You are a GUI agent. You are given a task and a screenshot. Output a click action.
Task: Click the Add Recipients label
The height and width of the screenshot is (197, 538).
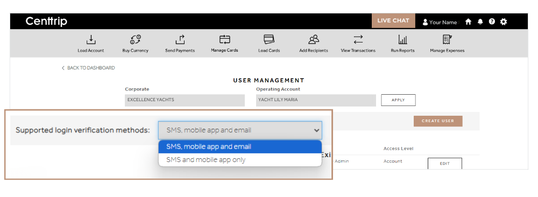[314, 51]
